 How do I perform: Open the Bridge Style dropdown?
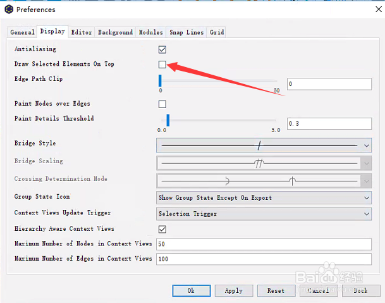[x=264, y=145]
